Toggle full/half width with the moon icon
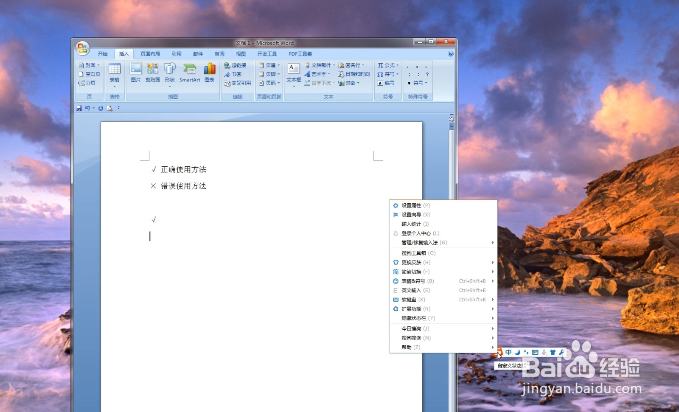This screenshot has height=412, width=679. (517, 352)
